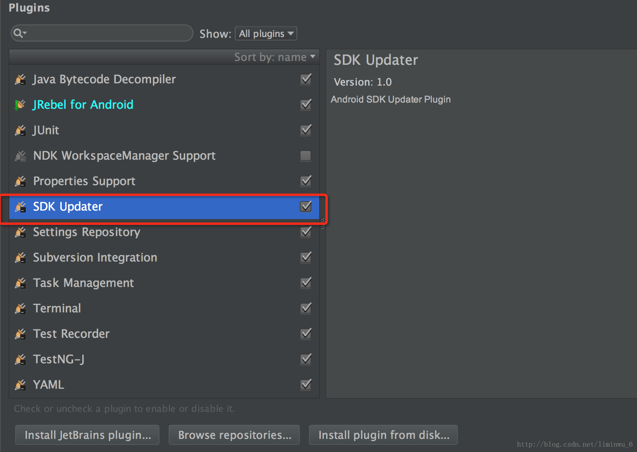Click the plugin icon beside Java Bytecode Decompiler
The width and height of the screenshot is (637, 452).
(x=20, y=79)
